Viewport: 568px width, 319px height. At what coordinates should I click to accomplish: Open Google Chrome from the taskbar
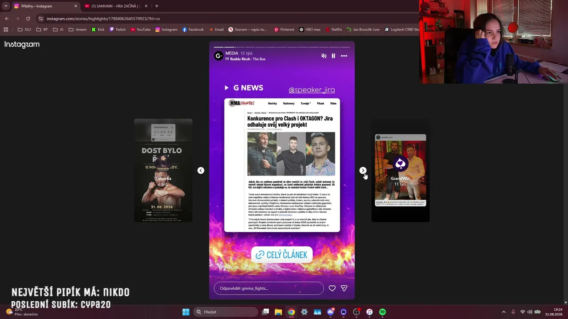click(291, 312)
